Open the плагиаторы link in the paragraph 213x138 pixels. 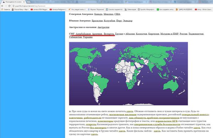(105, 121)
